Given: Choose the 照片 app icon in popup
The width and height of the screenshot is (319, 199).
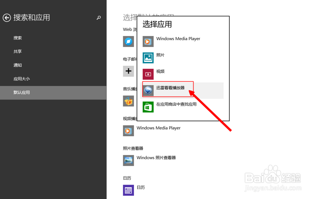Looking at the screenshot, I should tap(148, 58).
